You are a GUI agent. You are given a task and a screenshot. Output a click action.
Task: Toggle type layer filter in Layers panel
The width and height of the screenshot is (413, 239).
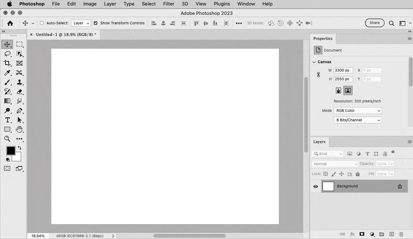[x=367, y=154]
